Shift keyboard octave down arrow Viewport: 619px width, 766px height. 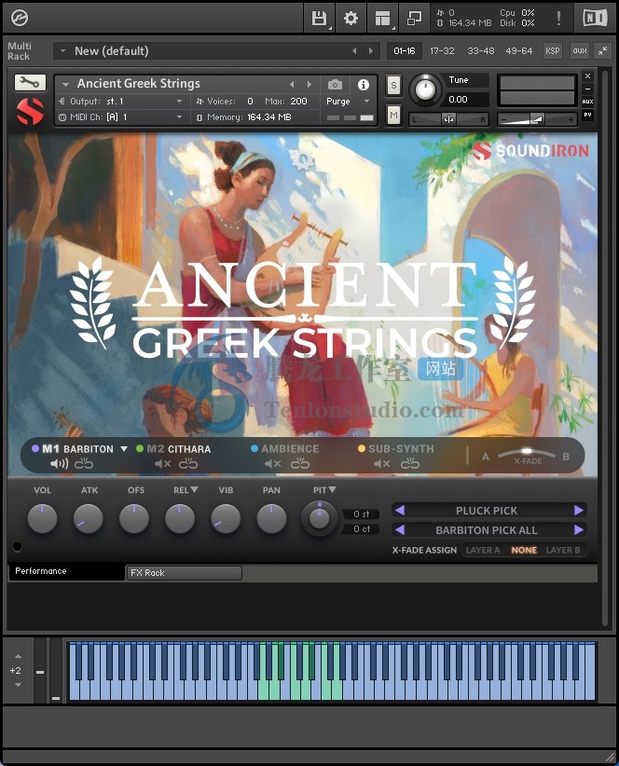tap(18, 685)
